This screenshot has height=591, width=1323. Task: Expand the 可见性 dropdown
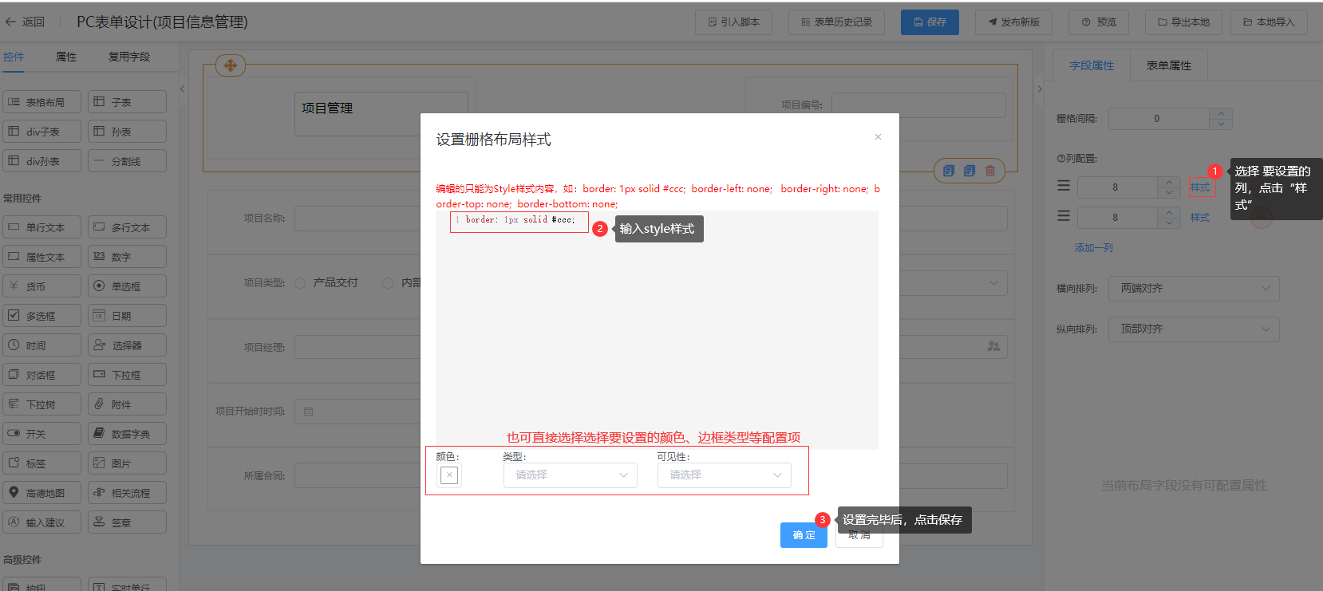coord(724,475)
